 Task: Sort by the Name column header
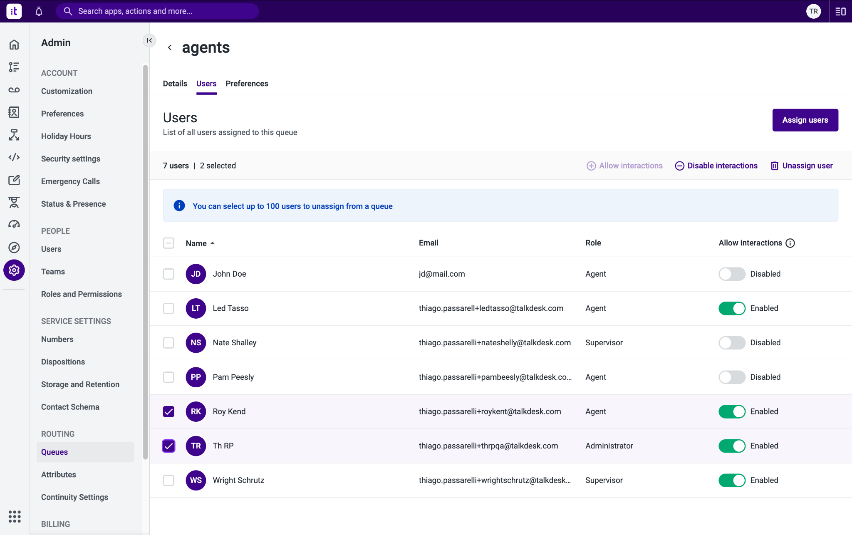(x=200, y=243)
